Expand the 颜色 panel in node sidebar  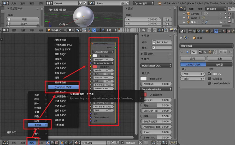142,54
